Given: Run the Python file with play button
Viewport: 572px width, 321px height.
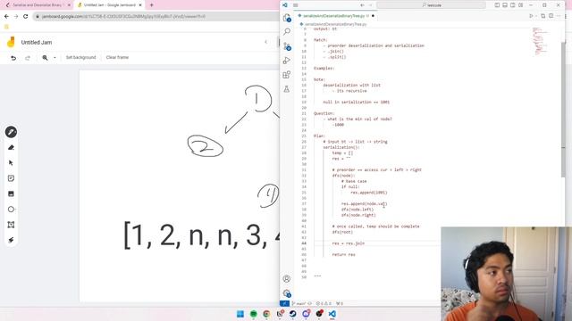Looking at the screenshot, I should click(531, 16).
